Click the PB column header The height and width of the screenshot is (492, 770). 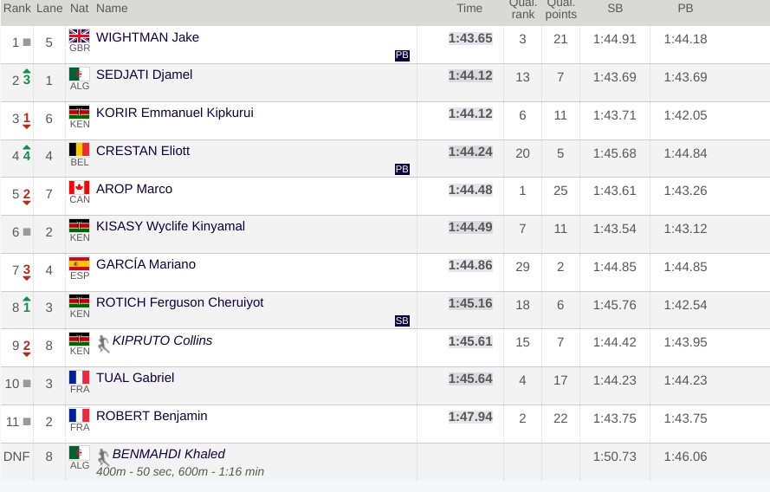click(685, 9)
